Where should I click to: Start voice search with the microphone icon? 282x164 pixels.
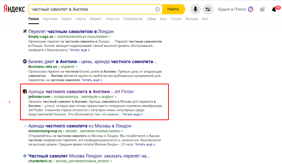pyautogui.click(x=195, y=9)
